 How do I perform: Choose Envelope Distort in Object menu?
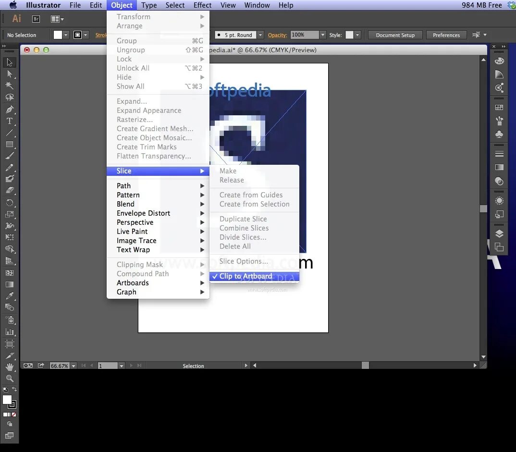pos(158,213)
